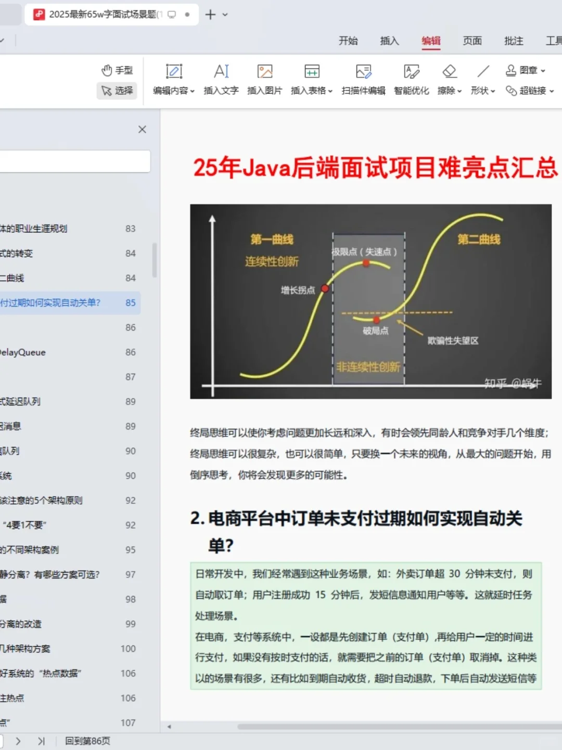Go to next page arrow in status bar
The height and width of the screenshot is (750, 562).
(18, 741)
